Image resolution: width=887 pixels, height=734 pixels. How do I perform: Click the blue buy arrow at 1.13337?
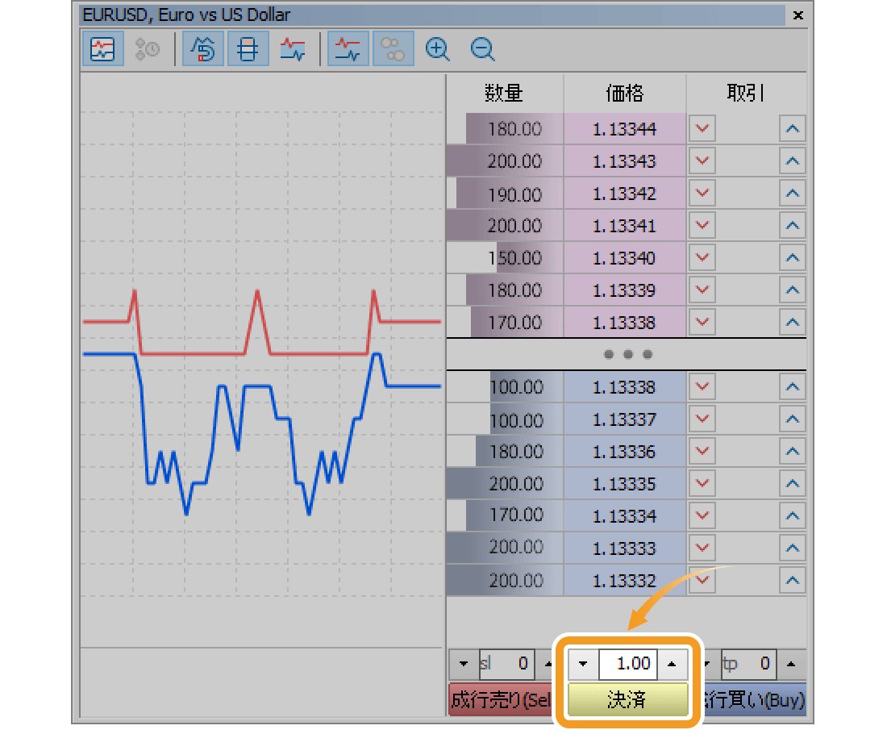point(793,419)
